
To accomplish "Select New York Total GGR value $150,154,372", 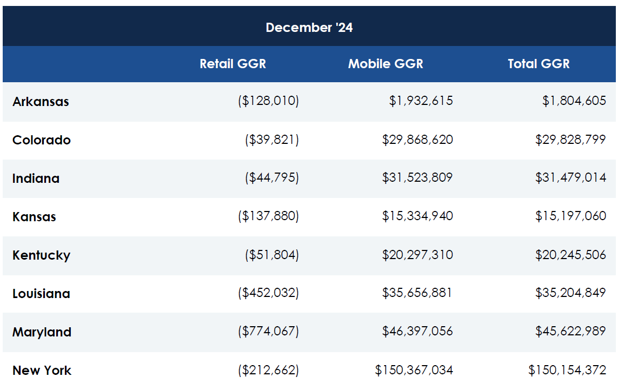I will pyautogui.click(x=567, y=370).
